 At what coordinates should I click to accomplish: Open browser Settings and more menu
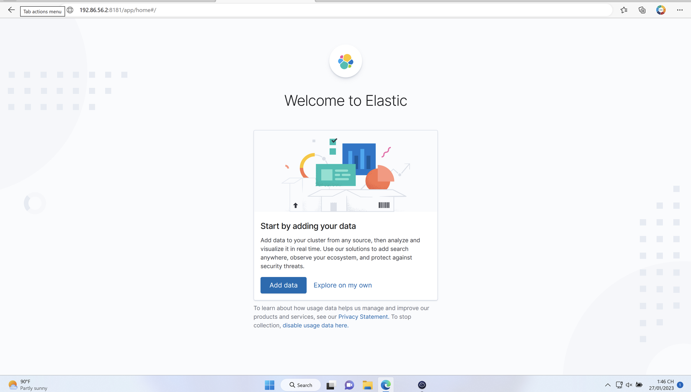click(680, 10)
